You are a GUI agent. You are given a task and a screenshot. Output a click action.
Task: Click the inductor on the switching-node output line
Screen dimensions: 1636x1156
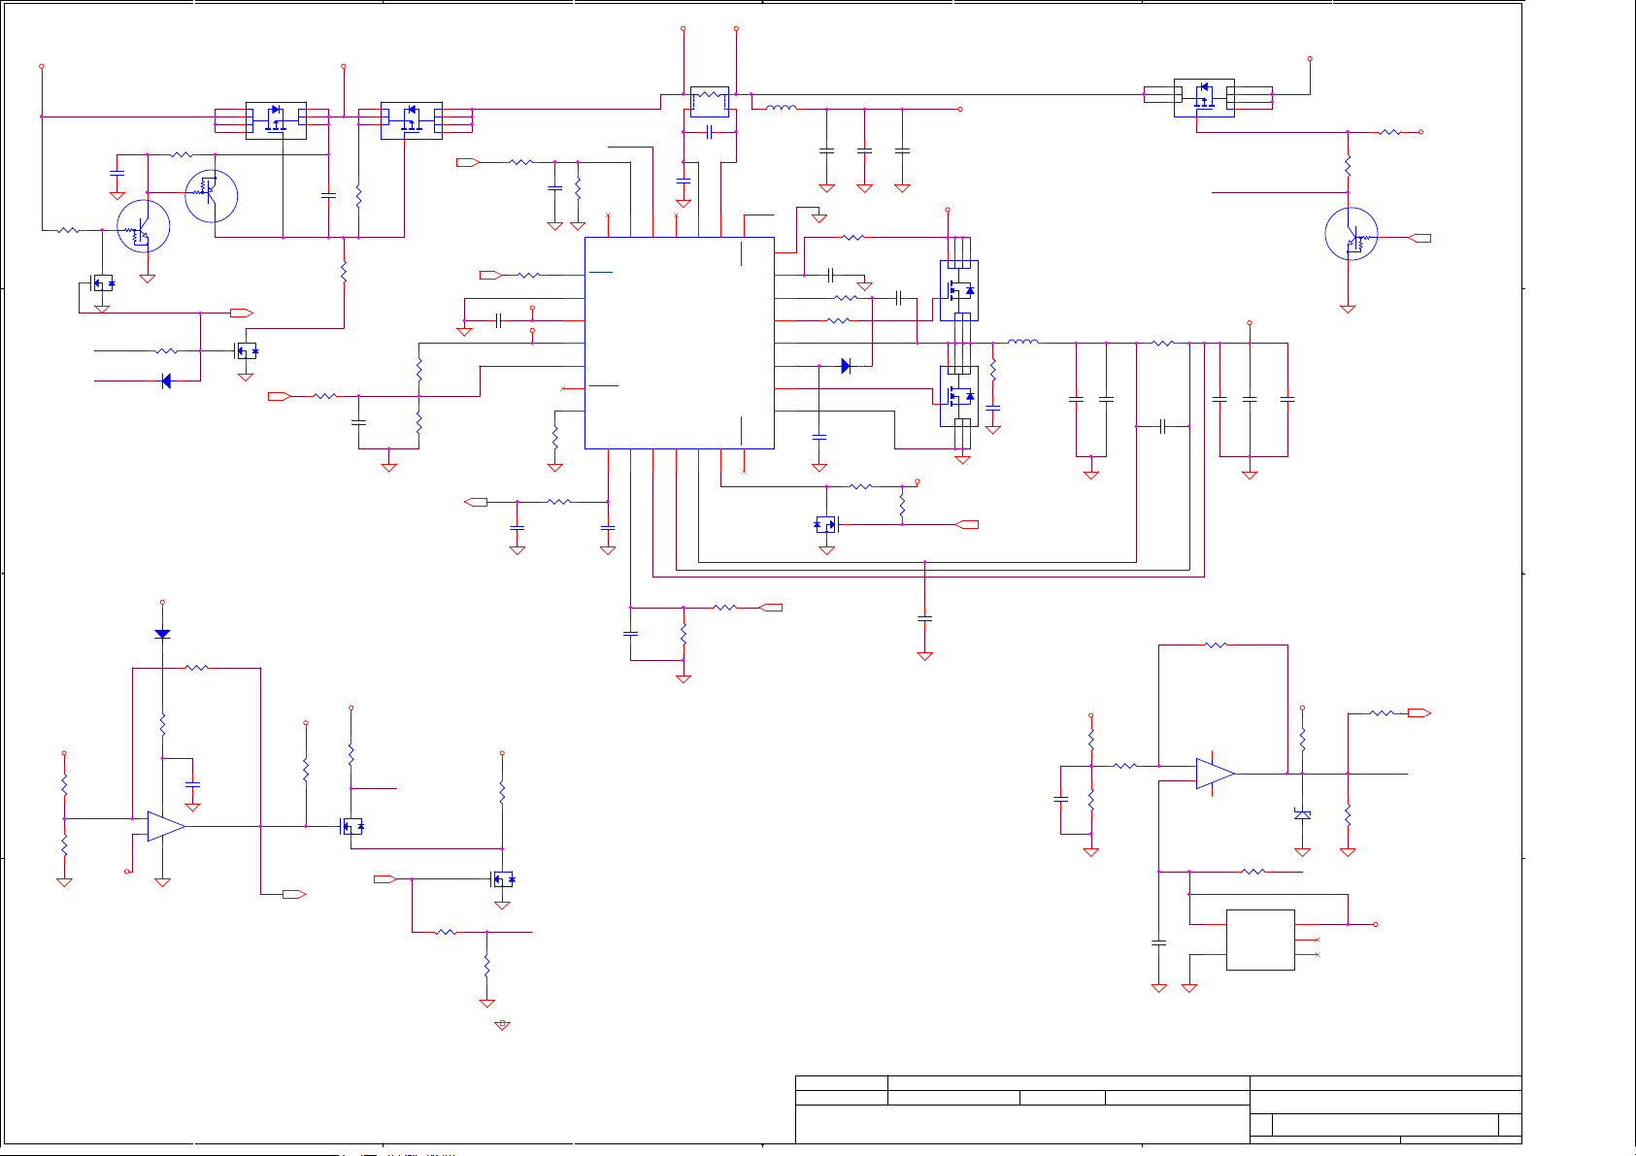[1022, 342]
